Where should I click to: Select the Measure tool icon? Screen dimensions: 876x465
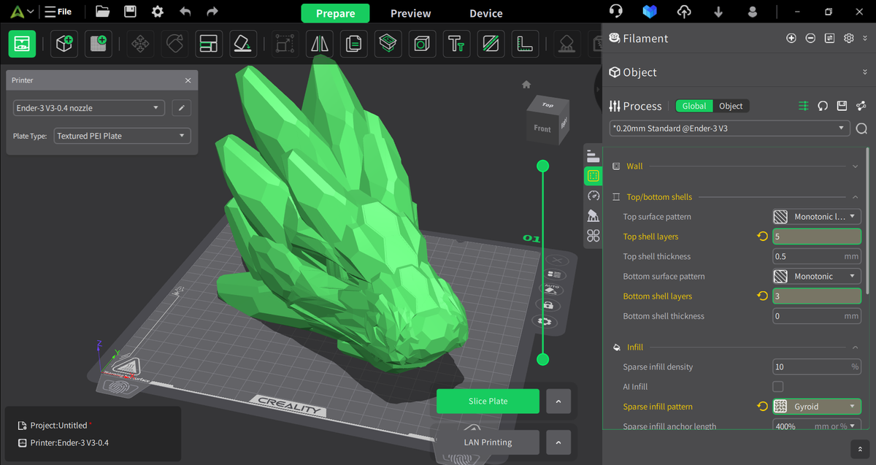[x=524, y=44]
